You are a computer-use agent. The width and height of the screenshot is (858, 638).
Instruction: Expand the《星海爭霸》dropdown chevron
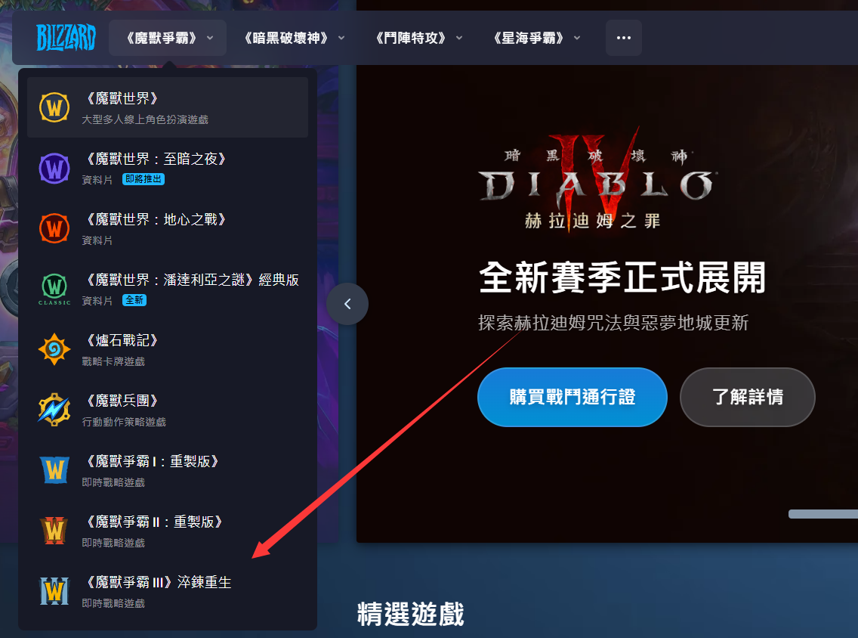click(x=577, y=39)
